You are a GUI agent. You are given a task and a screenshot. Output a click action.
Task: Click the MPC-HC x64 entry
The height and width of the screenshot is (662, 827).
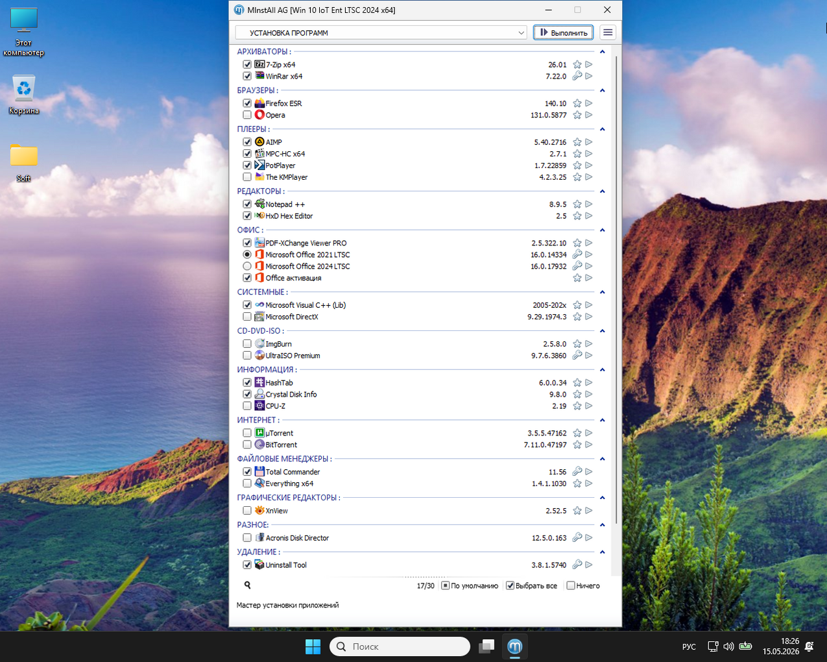click(x=285, y=154)
